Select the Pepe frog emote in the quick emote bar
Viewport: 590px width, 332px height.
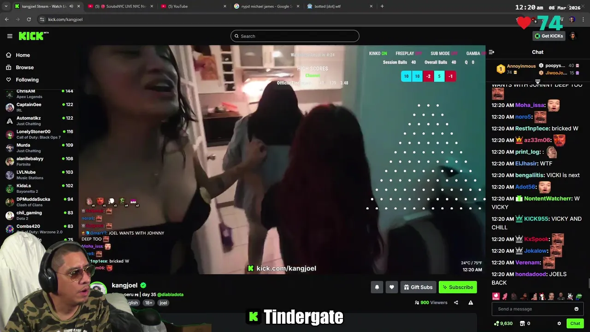tap(579, 296)
